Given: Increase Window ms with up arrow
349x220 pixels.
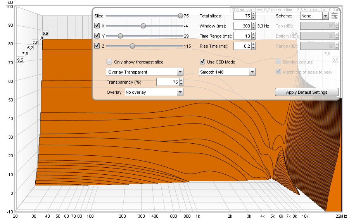Looking at the screenshot, I should coord(253,24).
